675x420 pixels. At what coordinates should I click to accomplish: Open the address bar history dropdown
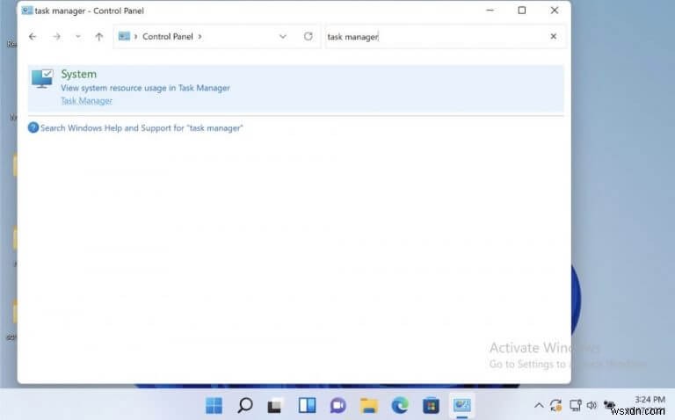click(283, 37)
